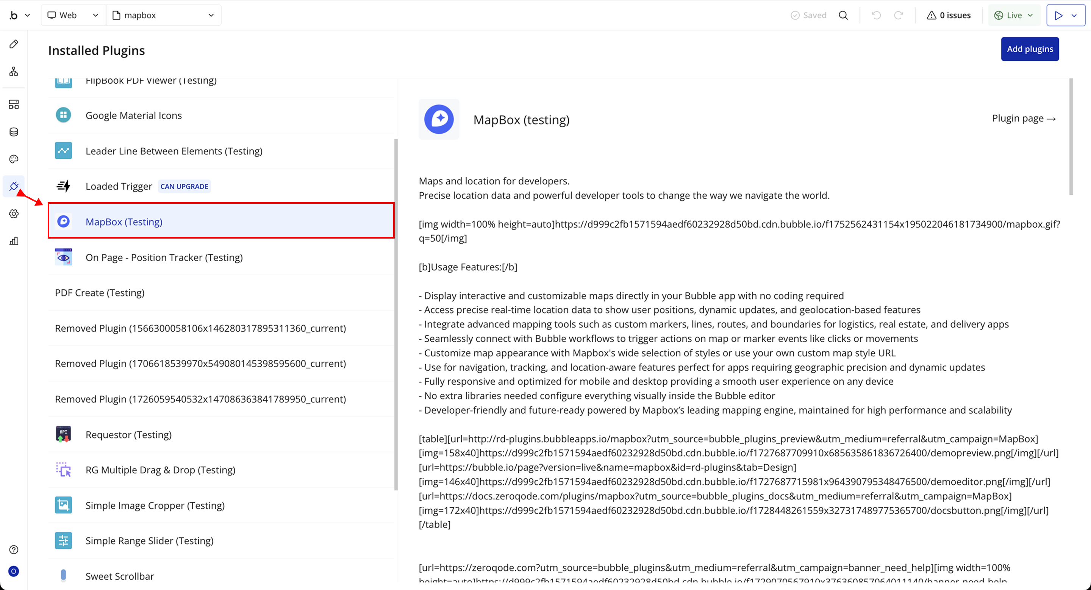Click the 0 issues indicator
This screenshot has width=1091, height=590.
click(949, 15)
